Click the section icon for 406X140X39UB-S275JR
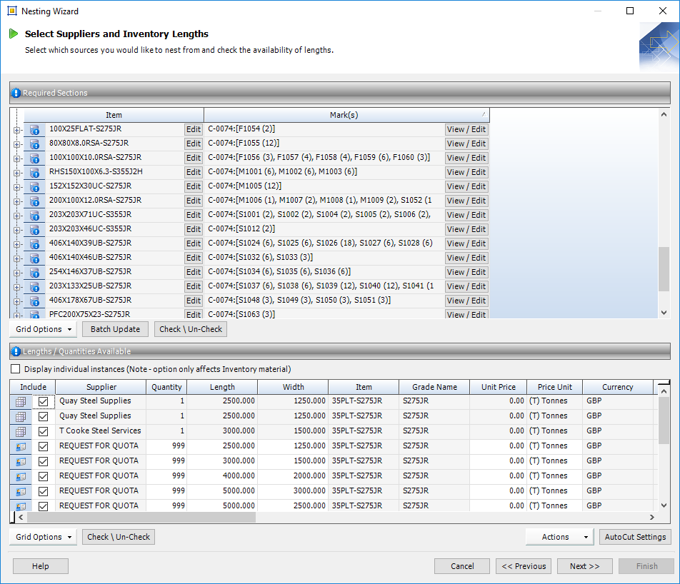This screenshot has height=584, width=680. click(x=34, y=243)
